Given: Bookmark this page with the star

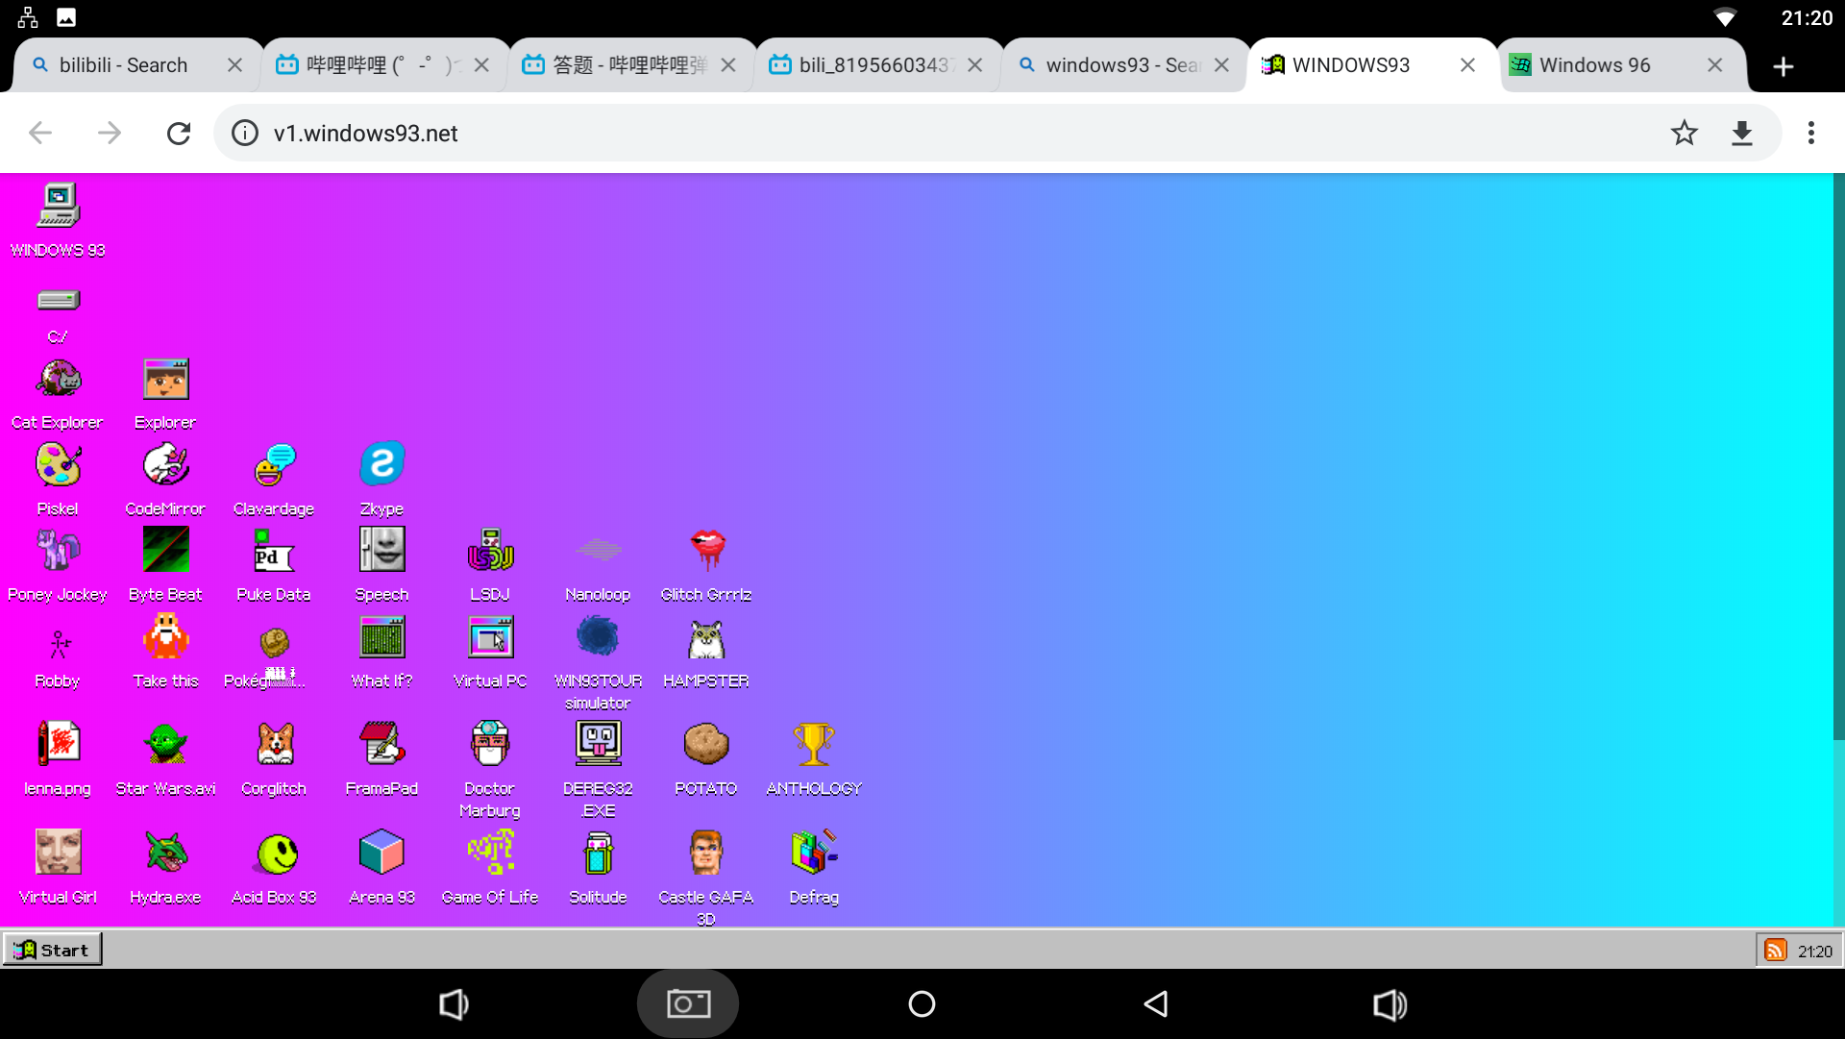Looking at the screenshot, I should tap(1684, 133).
